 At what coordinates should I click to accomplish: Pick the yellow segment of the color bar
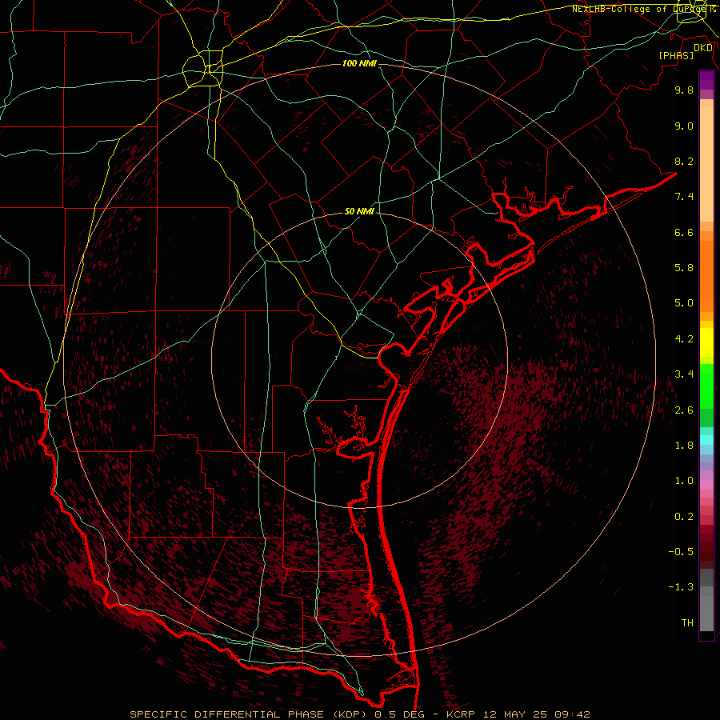coord(706,342)
